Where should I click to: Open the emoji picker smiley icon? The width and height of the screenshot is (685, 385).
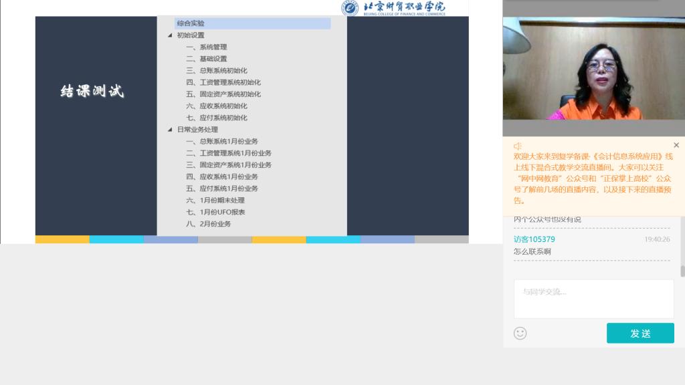point(520,333)
